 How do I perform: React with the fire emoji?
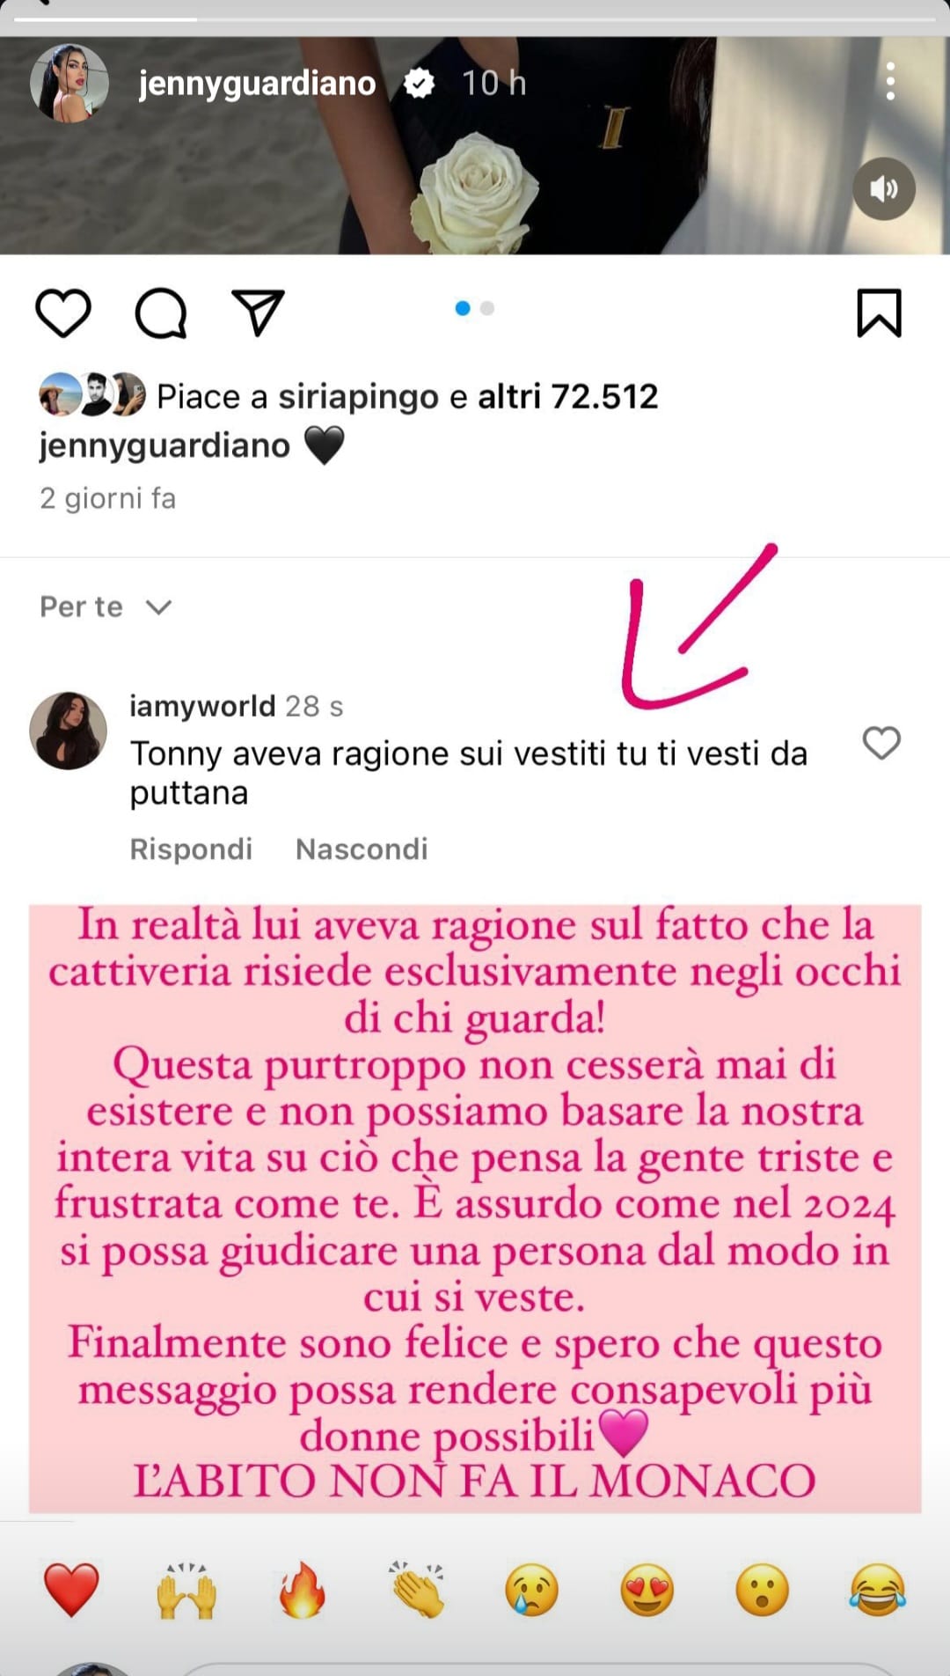click(x=302, y=1590)
